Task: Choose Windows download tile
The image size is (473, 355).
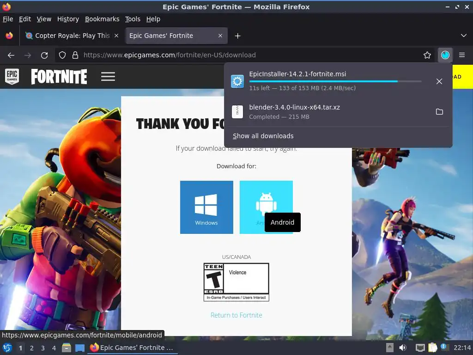Action: coord(206,207)
